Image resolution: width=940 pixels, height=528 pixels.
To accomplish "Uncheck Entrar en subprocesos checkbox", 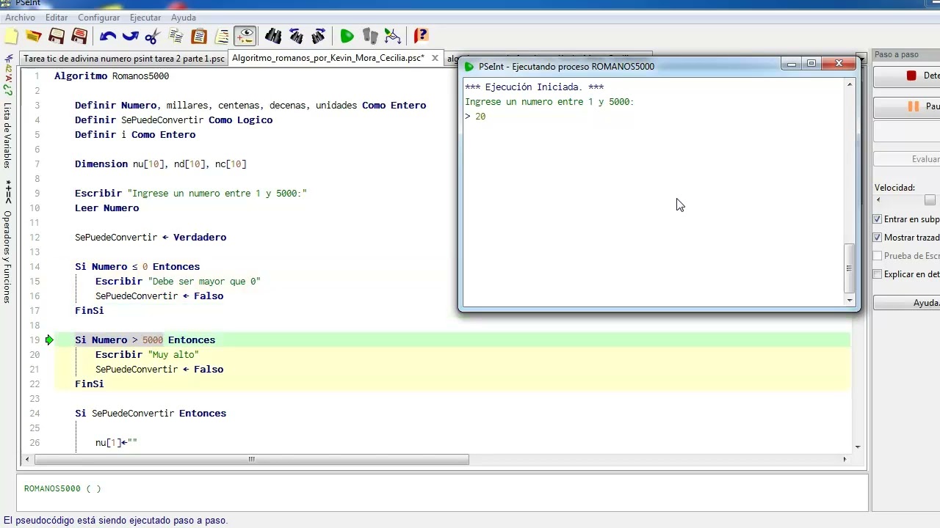I will pyautogui.click(x=878, y=219).
